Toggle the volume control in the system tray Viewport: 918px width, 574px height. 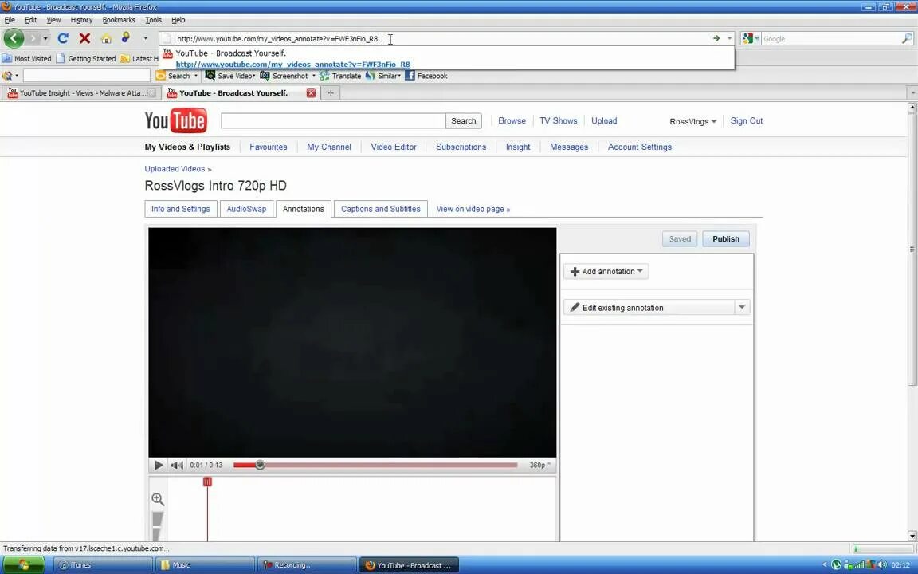tap(881, 564)
